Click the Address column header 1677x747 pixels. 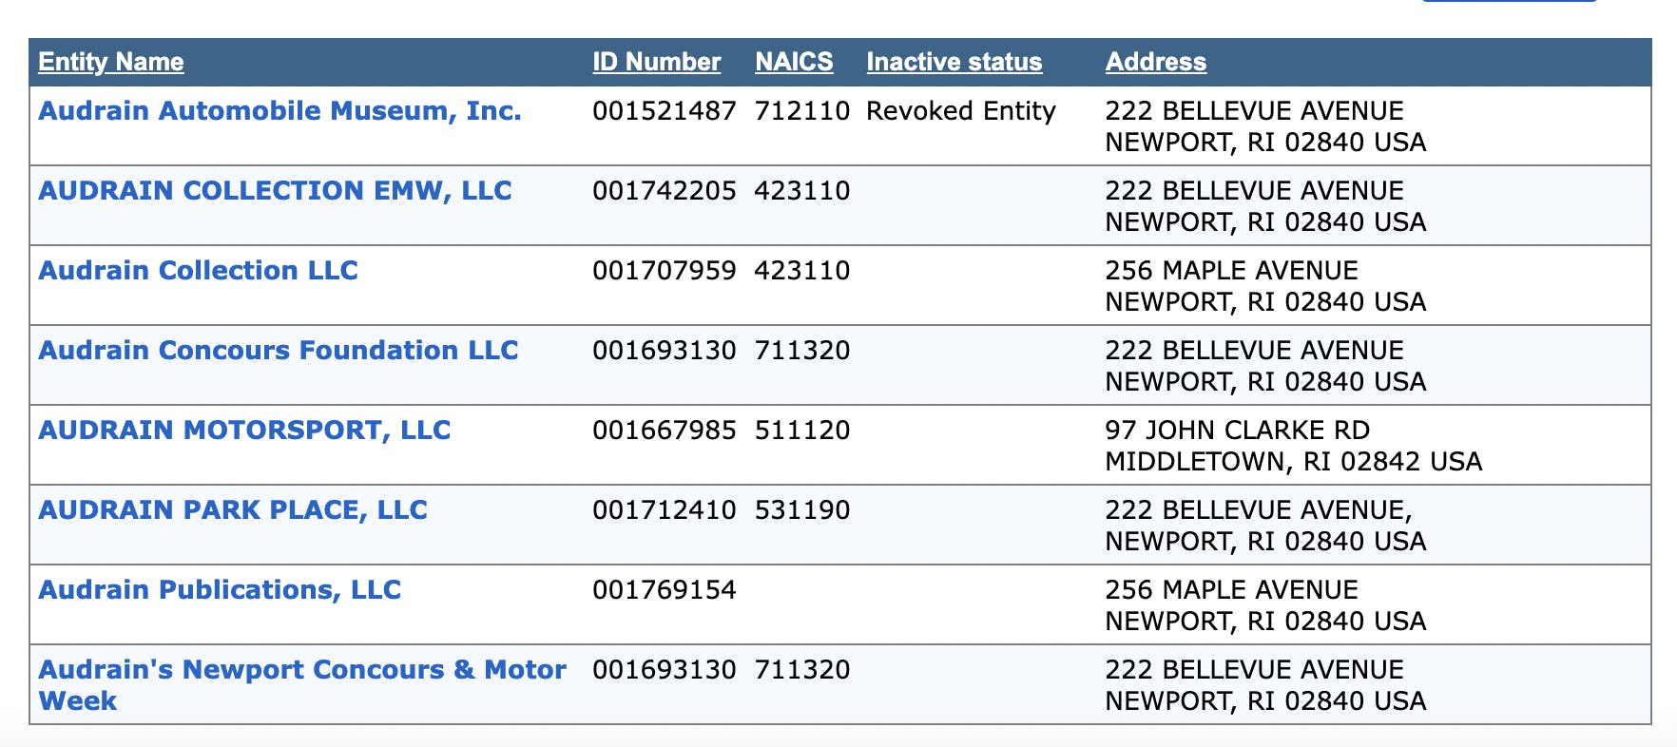(1155, 63)
